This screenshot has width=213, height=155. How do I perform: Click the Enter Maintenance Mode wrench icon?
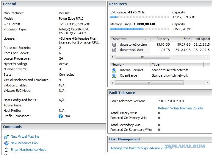[x=6, y=150]
